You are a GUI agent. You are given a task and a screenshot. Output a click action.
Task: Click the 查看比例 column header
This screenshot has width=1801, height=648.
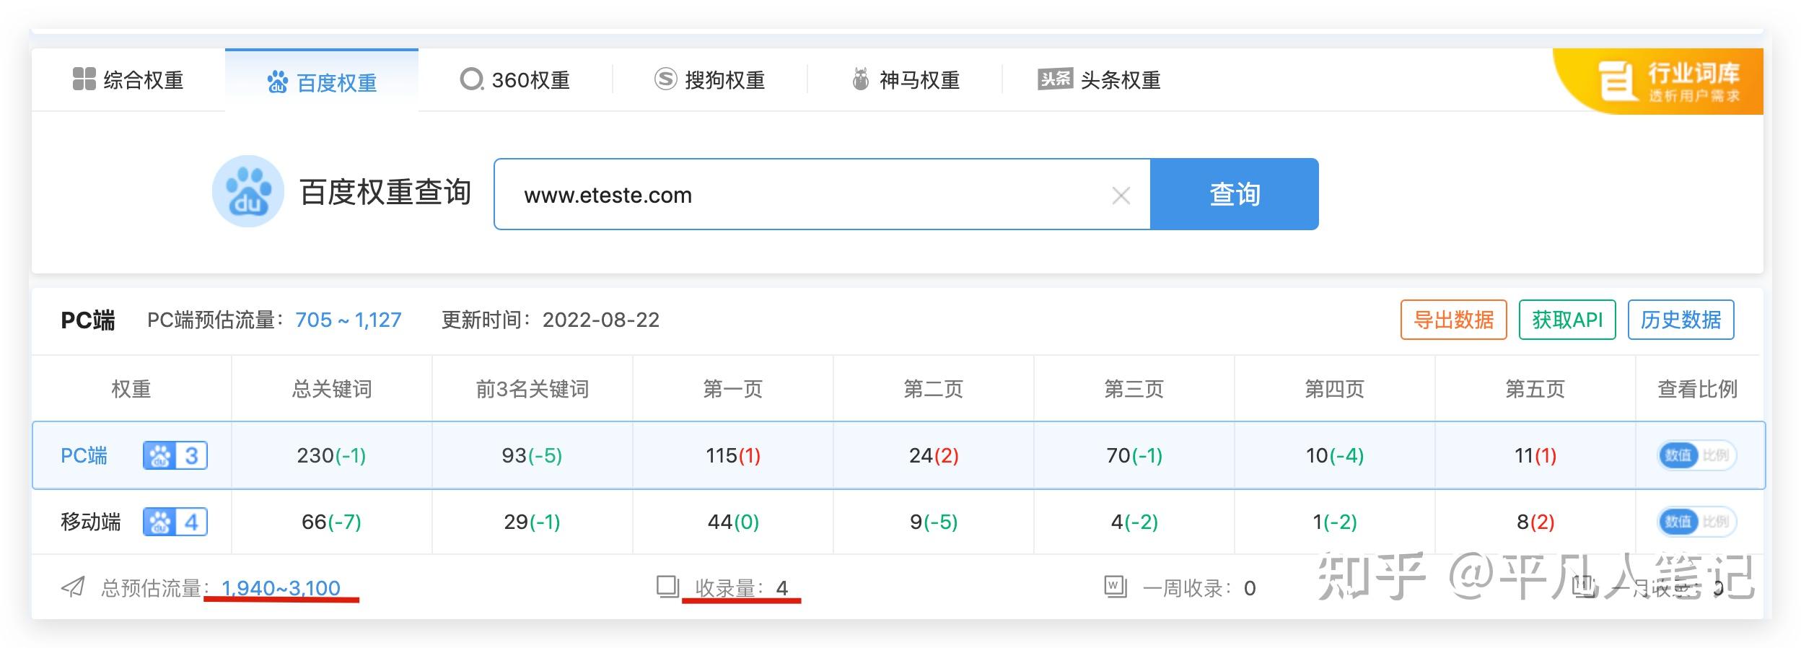pos(1697,389)
